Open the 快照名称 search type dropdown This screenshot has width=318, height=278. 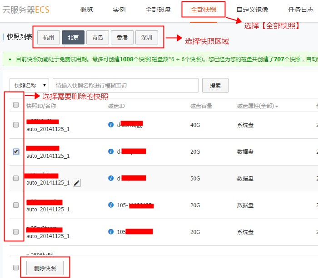(30, 85)
